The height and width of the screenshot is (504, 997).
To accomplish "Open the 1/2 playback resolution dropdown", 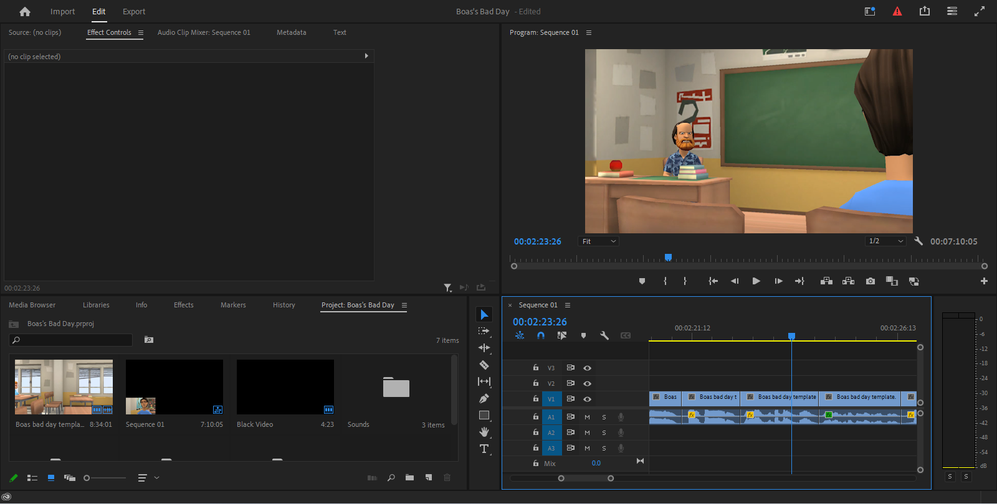I will [885, 241].
